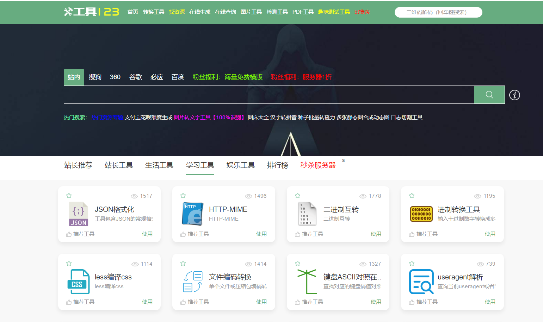
Task: Click the 二维码解码 search input field
Action: [x=438, y=12]
